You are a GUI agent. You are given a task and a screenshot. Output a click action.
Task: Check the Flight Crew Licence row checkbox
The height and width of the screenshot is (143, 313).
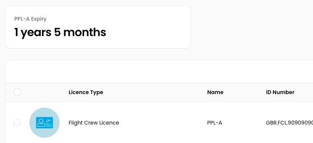coord(17,123)
